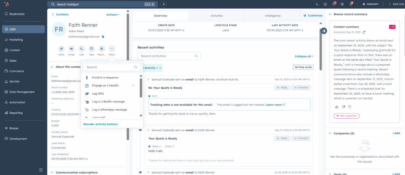Screen dimensions: 405x175
Task: Click the thumbs up on Contact summary
Action: click(337, 107)
